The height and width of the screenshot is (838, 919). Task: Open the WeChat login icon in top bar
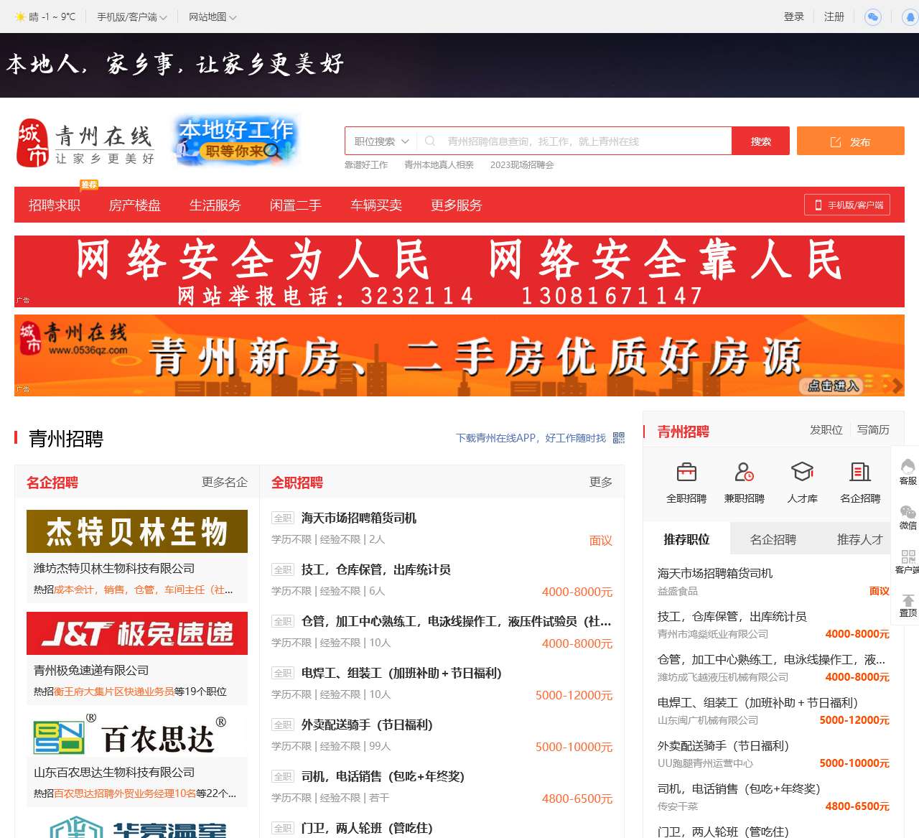873,17
